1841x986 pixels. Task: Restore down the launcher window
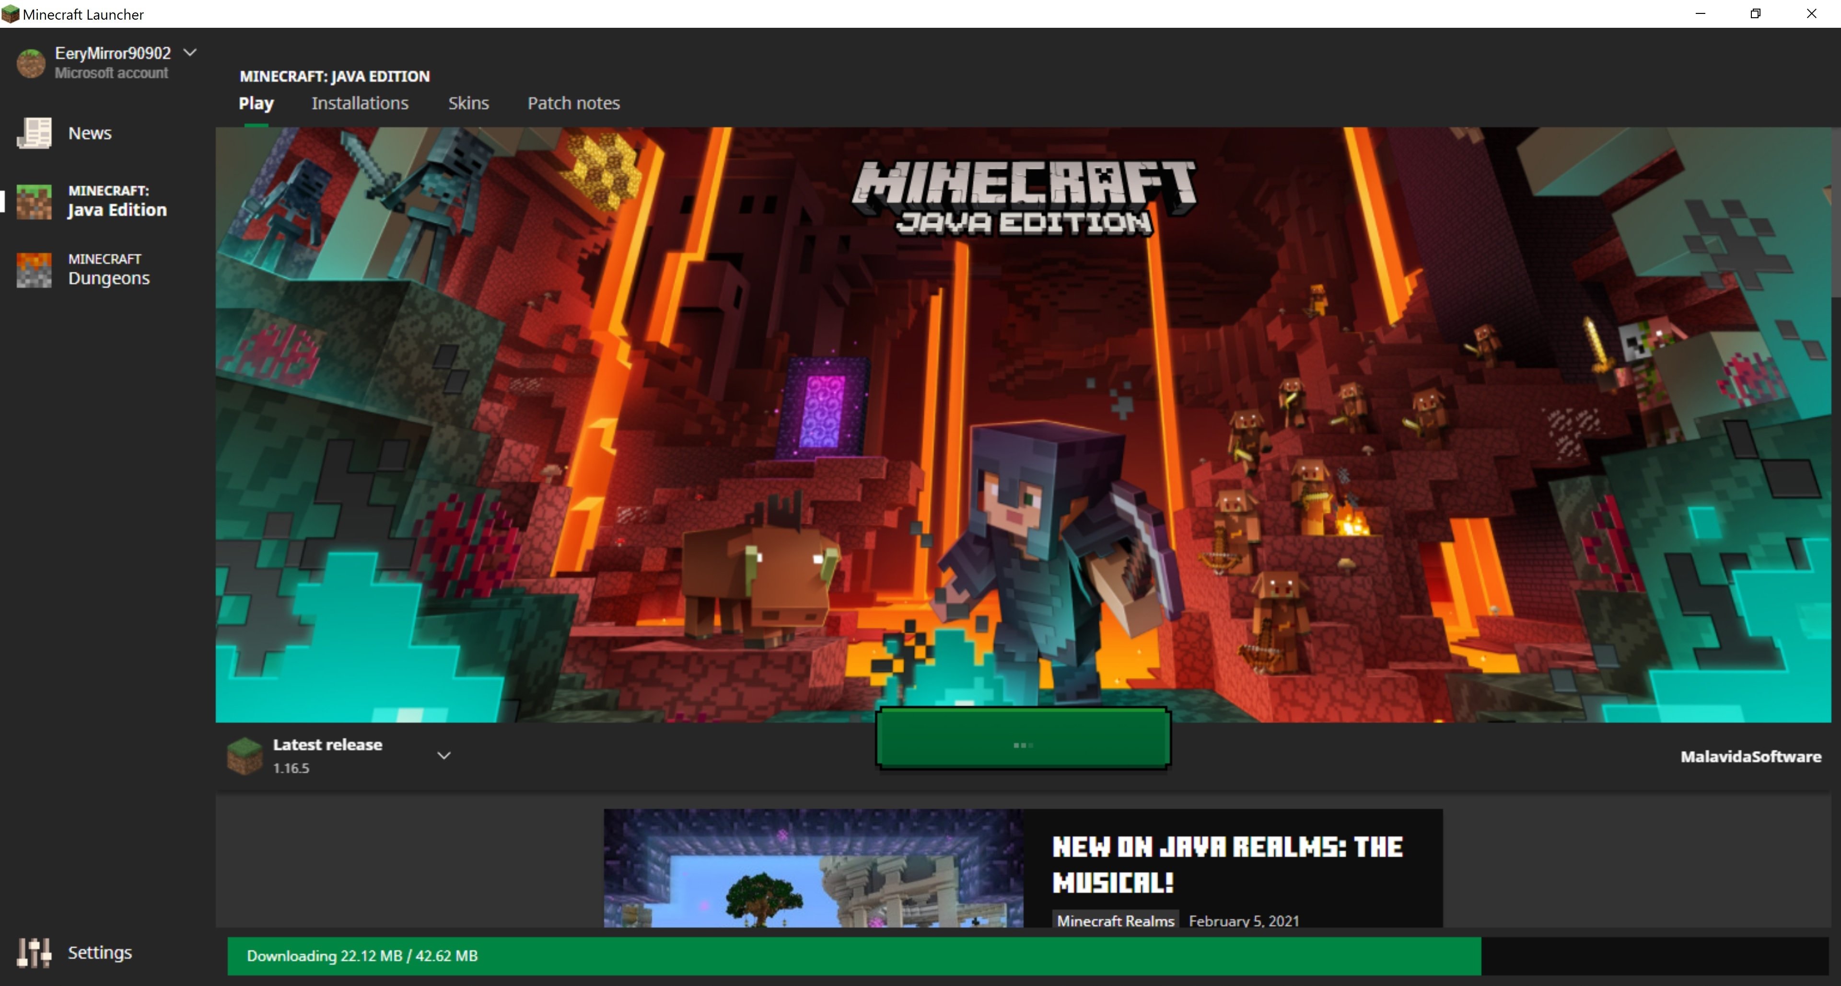(1756, 13)
